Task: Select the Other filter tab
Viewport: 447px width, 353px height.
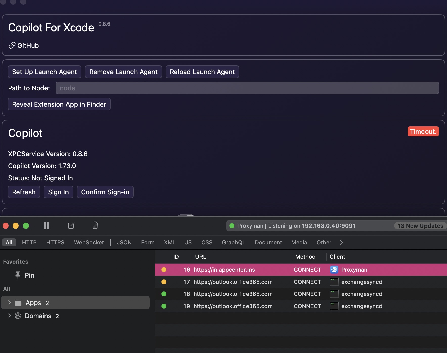Action: pos(324,242)
